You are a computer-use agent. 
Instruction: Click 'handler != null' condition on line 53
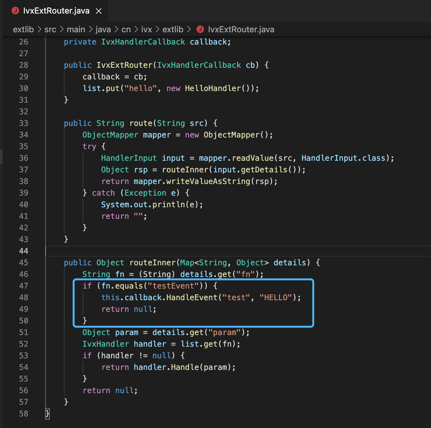coord(136,356)
